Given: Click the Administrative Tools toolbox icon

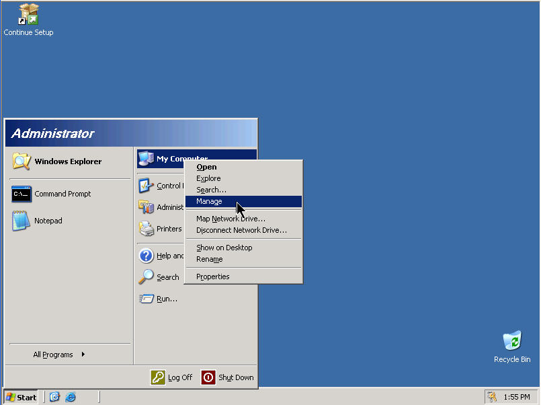Looking at the screenshot, I should tap(147, 207).
